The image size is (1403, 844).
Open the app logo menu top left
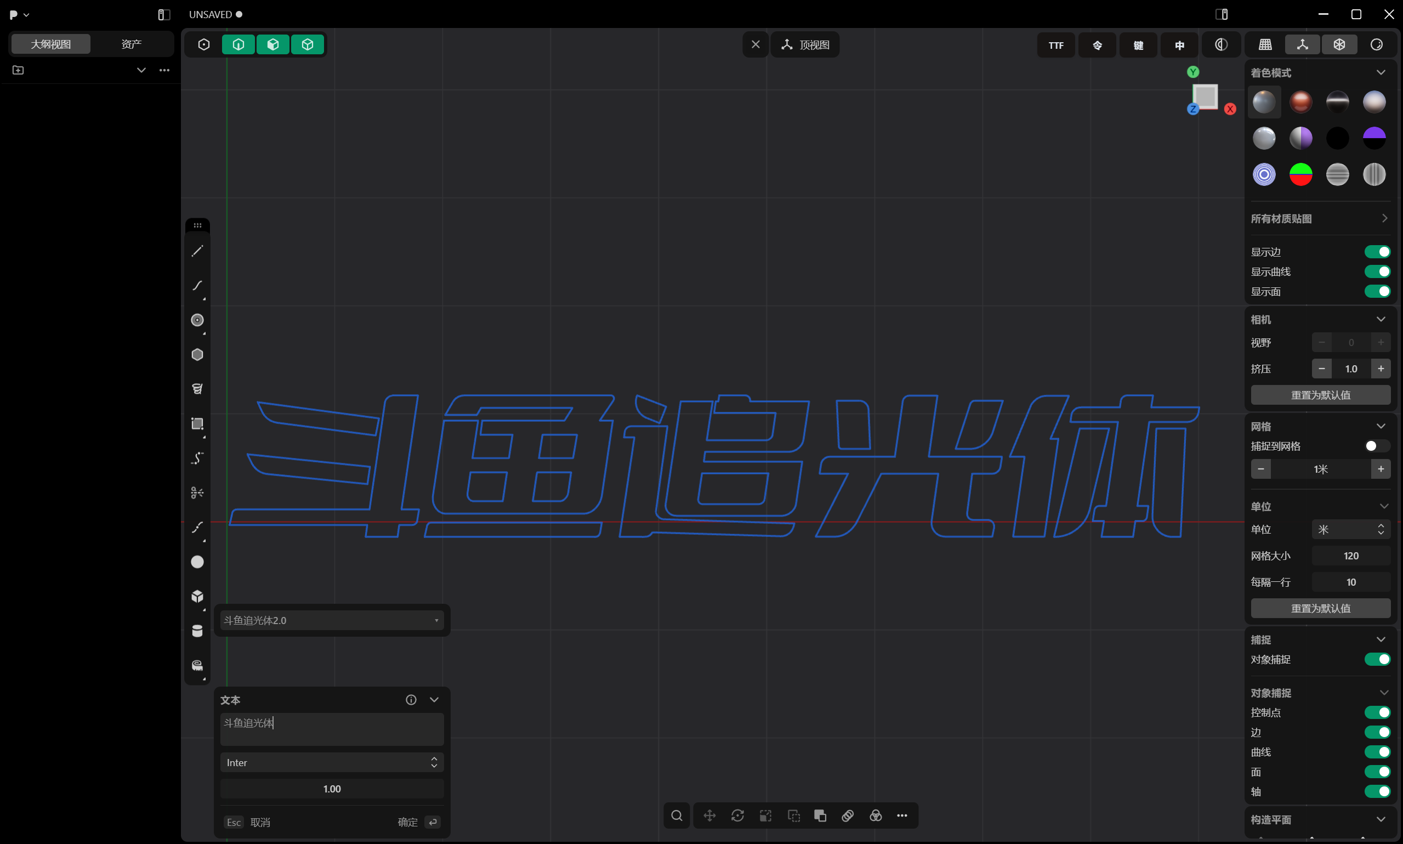click(19, 15)
